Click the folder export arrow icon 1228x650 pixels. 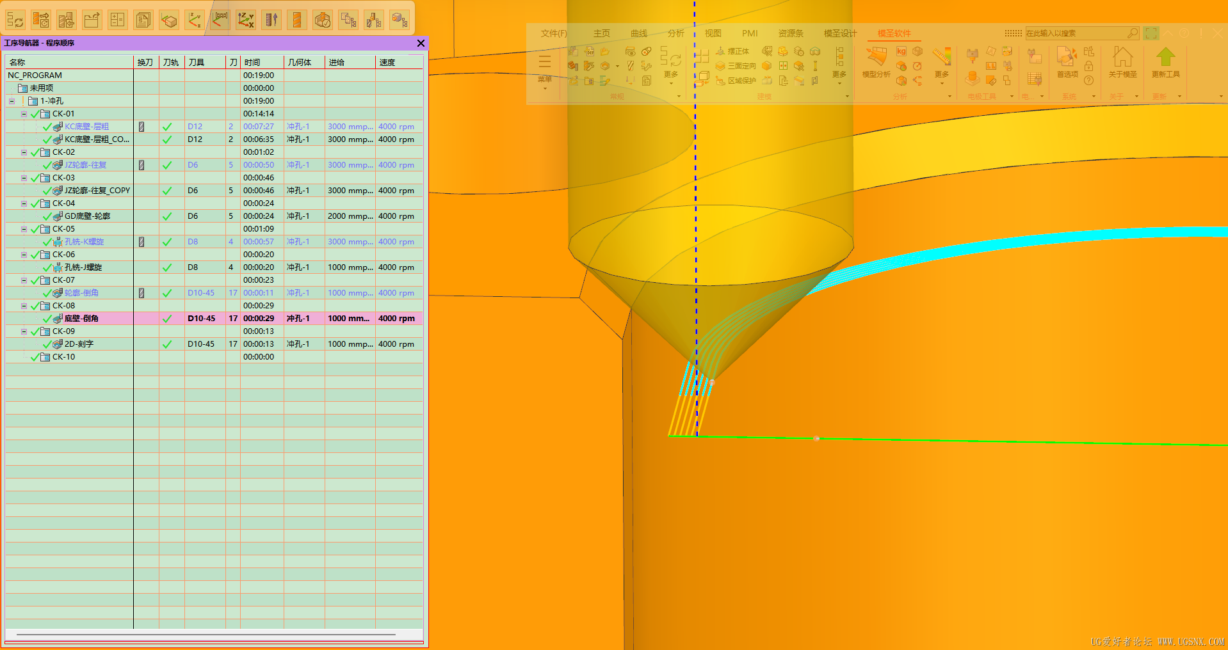click(92, 20)
